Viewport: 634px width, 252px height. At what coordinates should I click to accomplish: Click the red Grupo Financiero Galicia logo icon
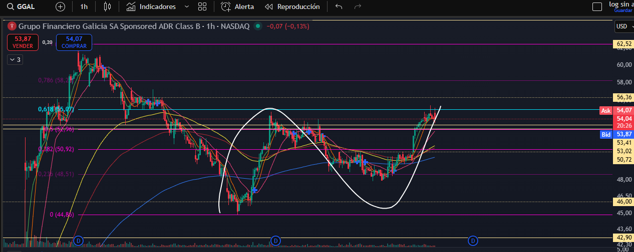(13, 26)
